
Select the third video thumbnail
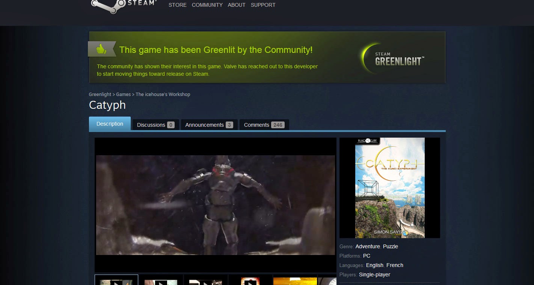coord(205,280)
